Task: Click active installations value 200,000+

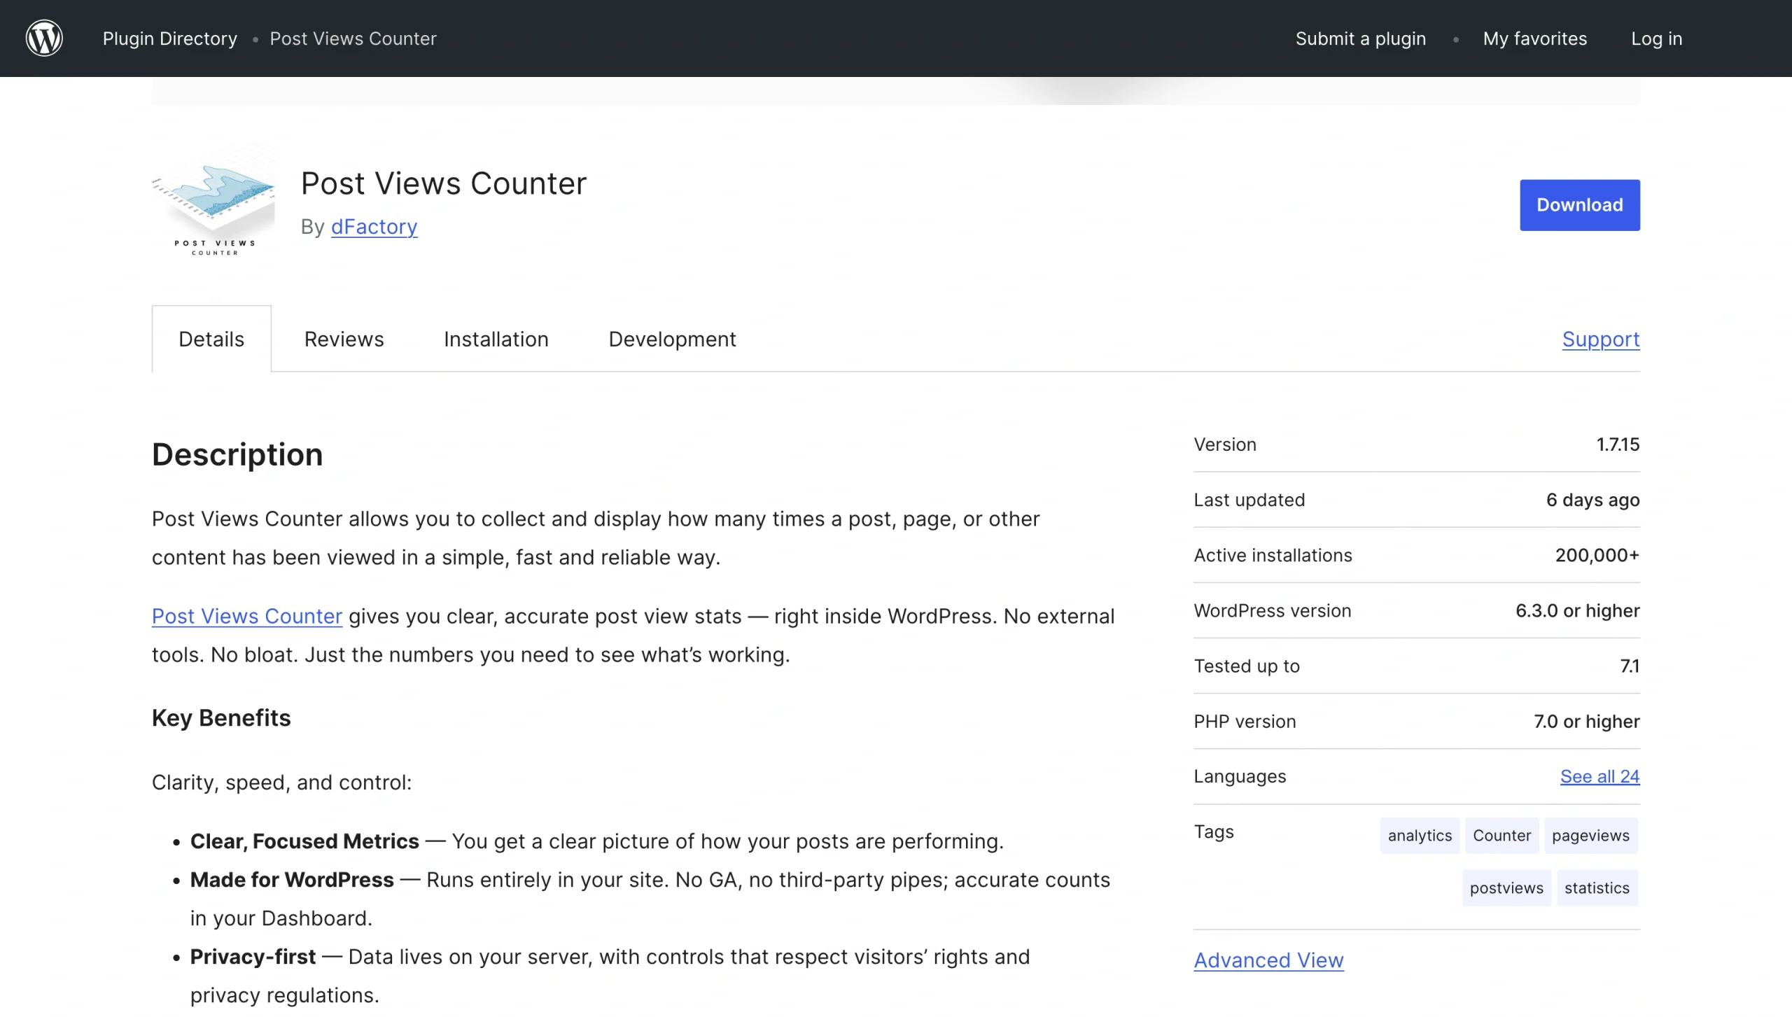Action: tap(1597, 555)
